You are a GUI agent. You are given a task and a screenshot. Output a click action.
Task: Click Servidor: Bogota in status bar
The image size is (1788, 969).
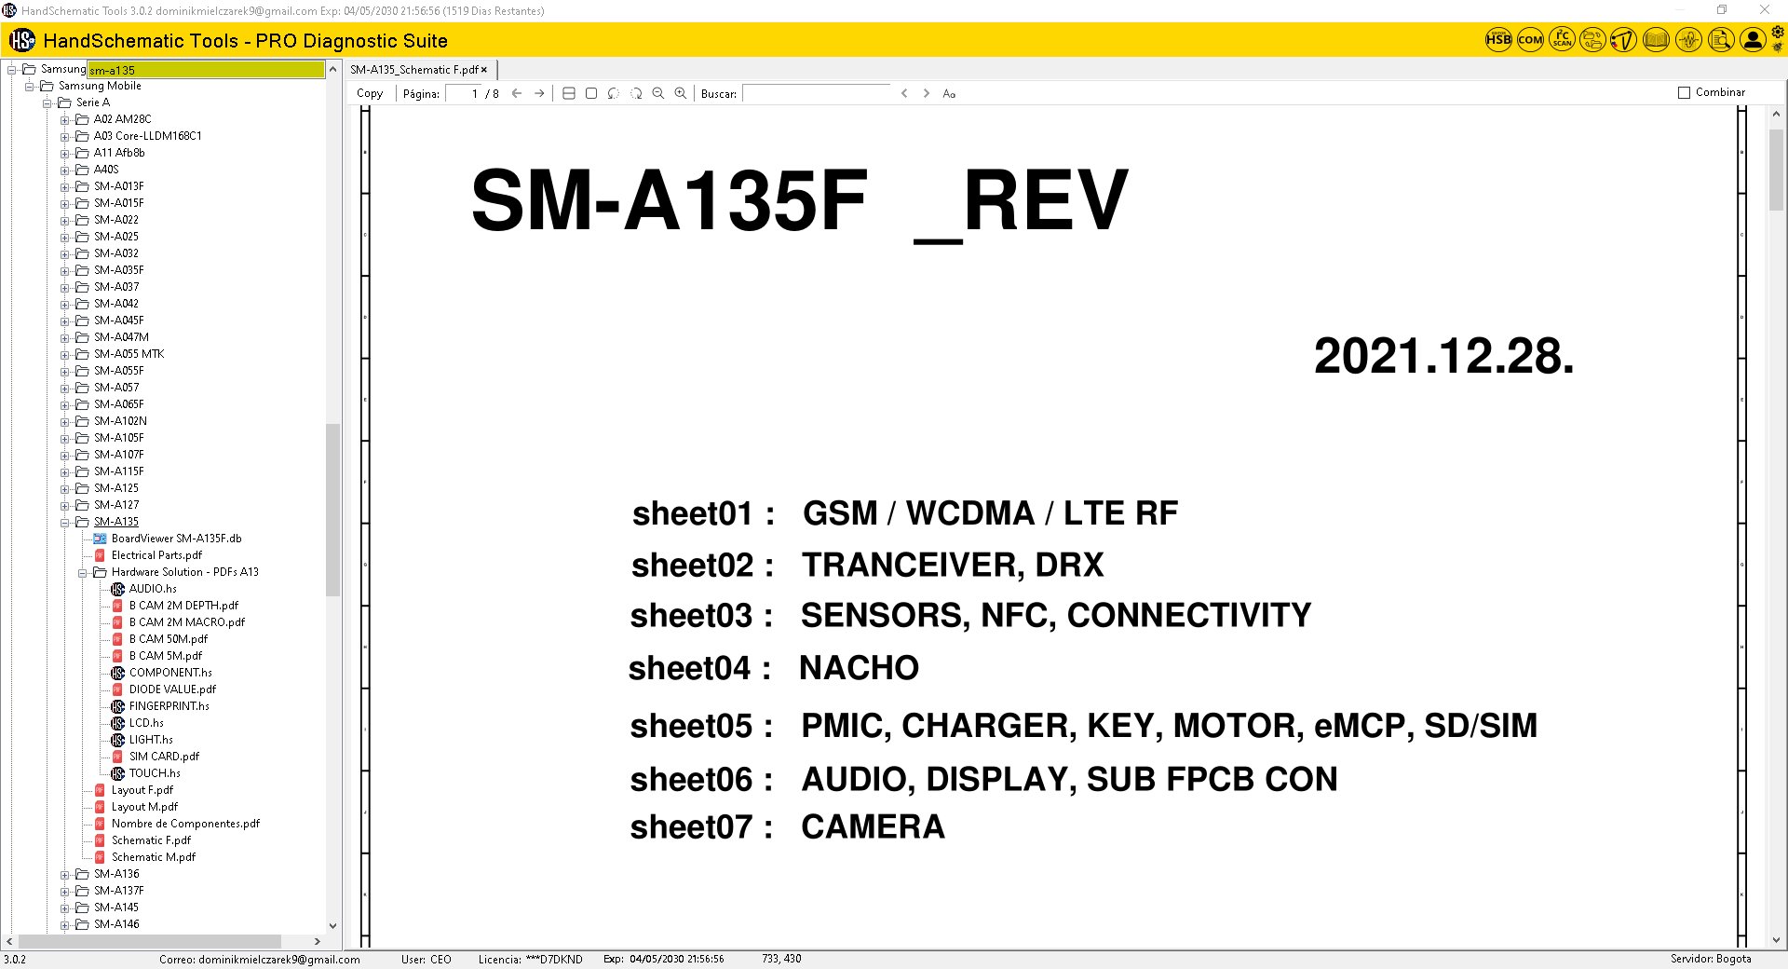1711,959
